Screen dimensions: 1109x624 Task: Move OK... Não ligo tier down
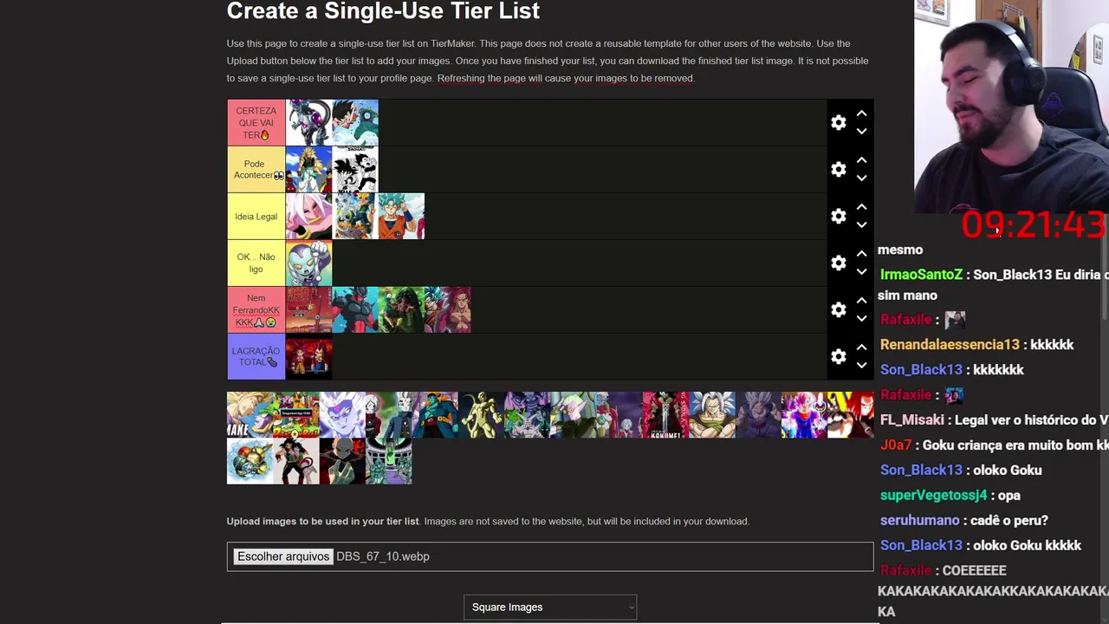coord(861,272)
